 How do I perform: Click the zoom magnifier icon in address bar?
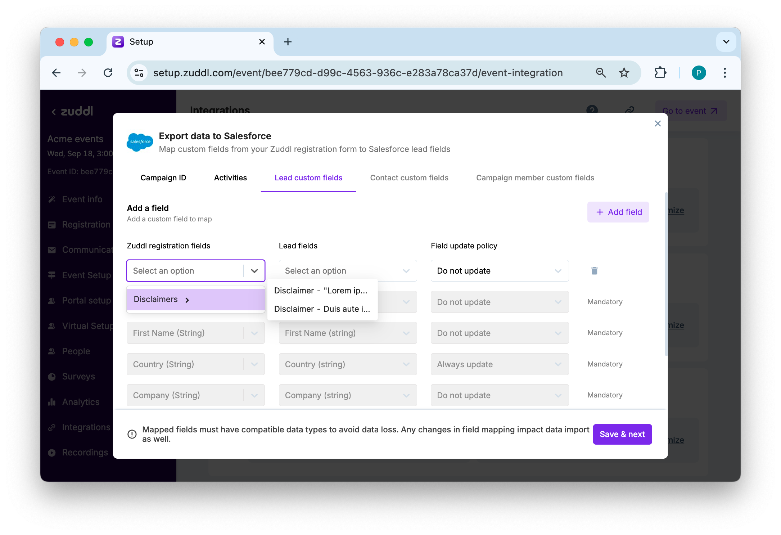[x=601, y=73]
